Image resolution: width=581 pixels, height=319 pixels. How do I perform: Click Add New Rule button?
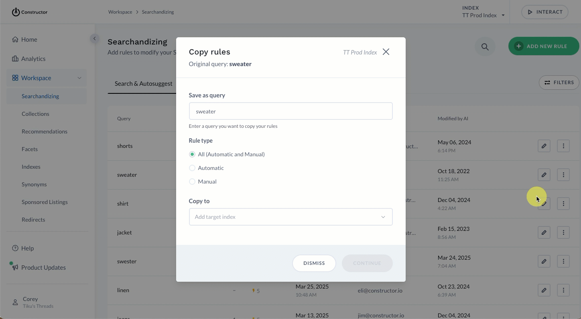point(544,46)
